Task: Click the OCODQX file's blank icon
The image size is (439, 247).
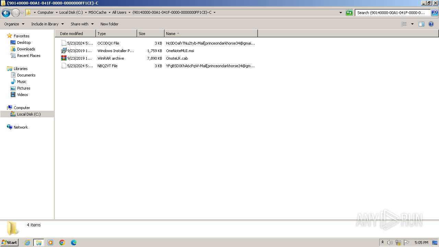Action: (63, 43)
